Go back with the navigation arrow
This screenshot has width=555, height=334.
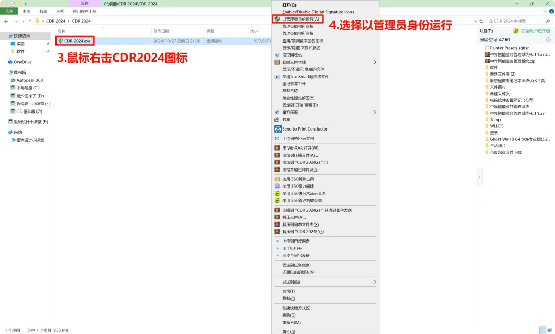point(6,21)
